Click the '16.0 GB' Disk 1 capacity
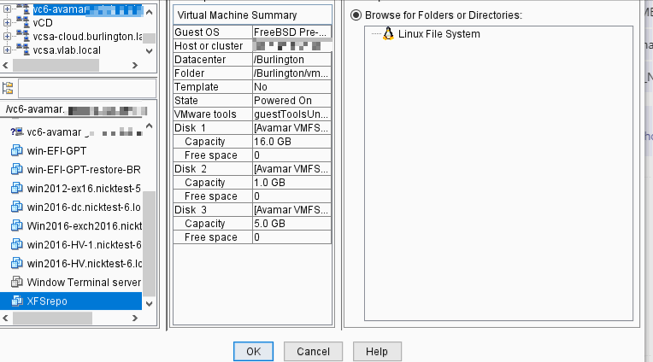 [x=291, y=142]
